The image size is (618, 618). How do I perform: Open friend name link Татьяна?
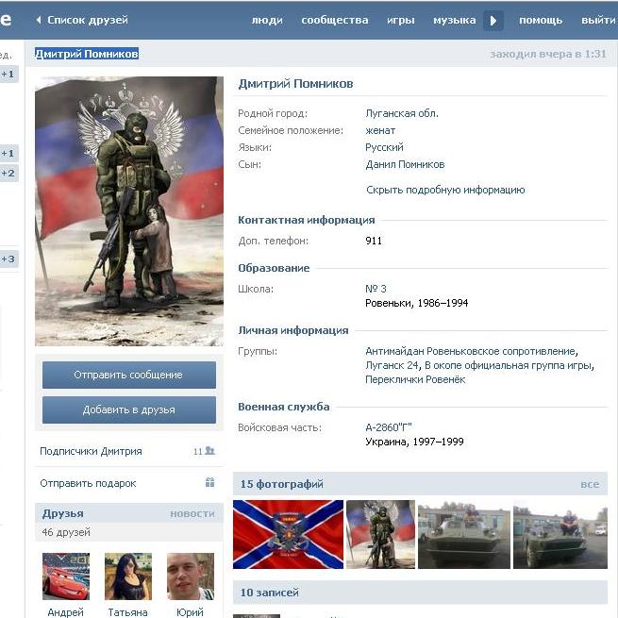pos(127,612)
